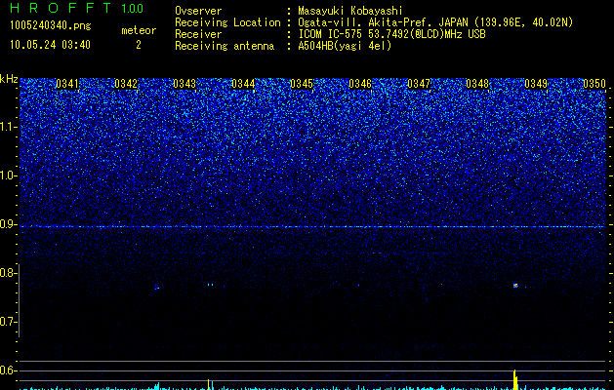Click the tall yellow power spike near 0349
Viewport: 614px width, 390px height.
(515, 379)
